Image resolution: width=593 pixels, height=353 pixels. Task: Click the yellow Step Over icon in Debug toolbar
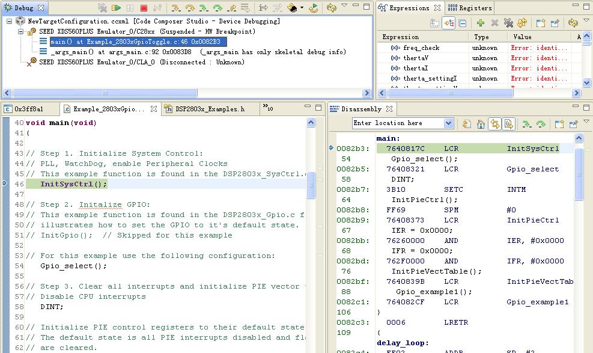click(x=189, y=8)
